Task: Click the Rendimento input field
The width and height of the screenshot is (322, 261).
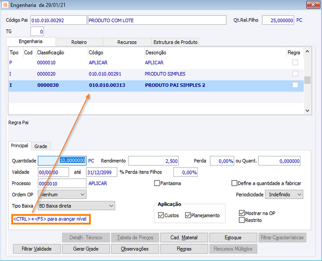Action: 153,161
